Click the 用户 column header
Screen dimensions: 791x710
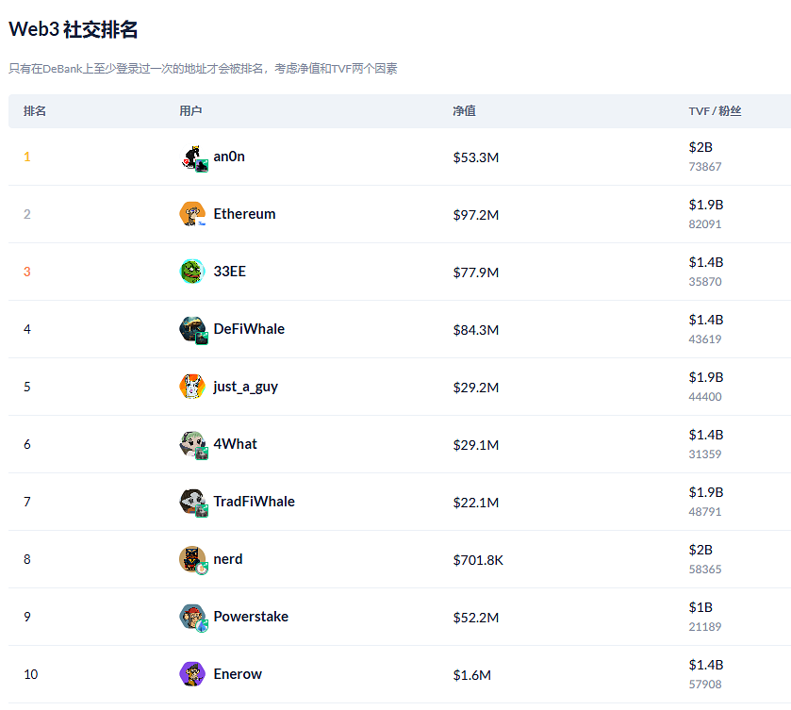pyautogui.click(x=190, y=111)
